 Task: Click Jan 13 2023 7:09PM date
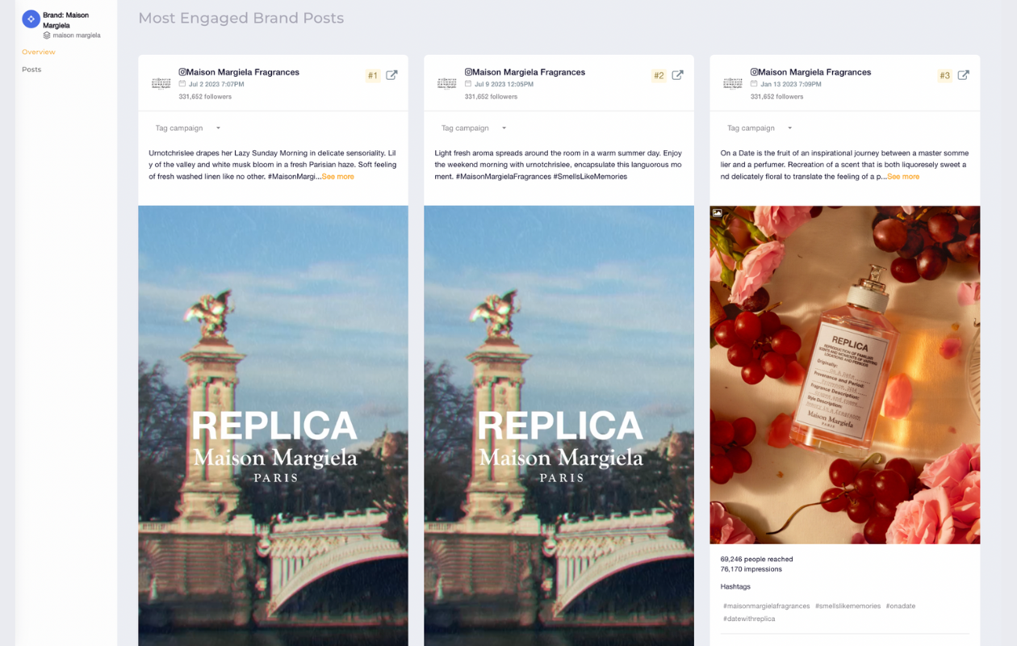pyautogui.click(x=791, y=84)
